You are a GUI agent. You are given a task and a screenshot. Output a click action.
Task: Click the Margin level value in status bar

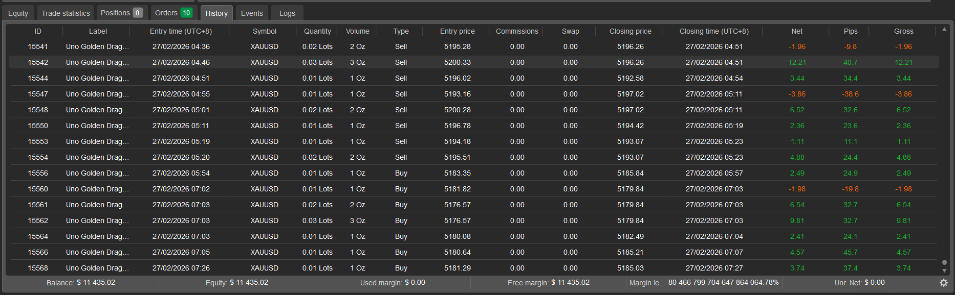click(723, 282)
